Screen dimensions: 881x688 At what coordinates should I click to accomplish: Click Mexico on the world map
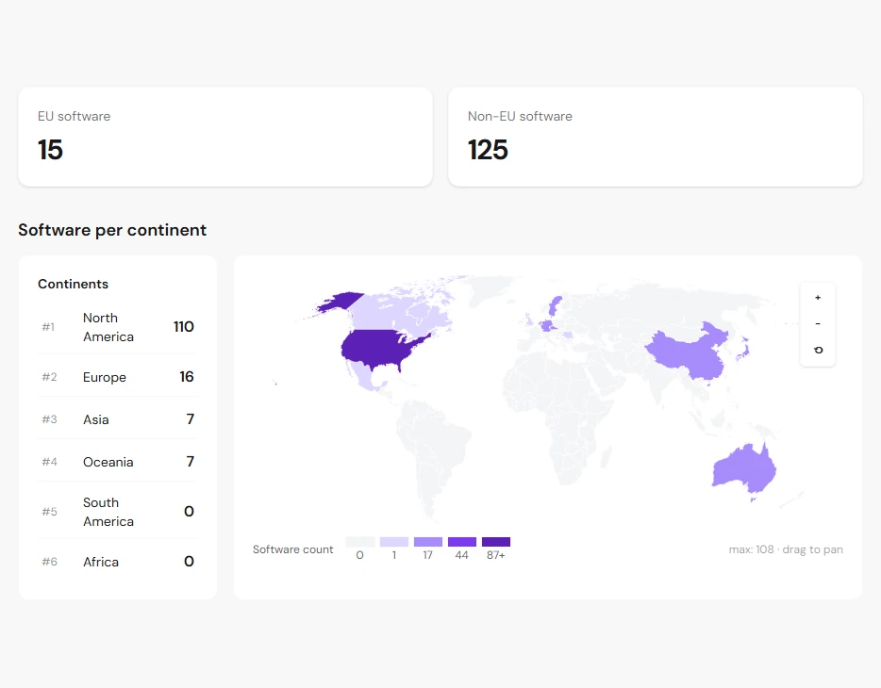coord(366,378)
